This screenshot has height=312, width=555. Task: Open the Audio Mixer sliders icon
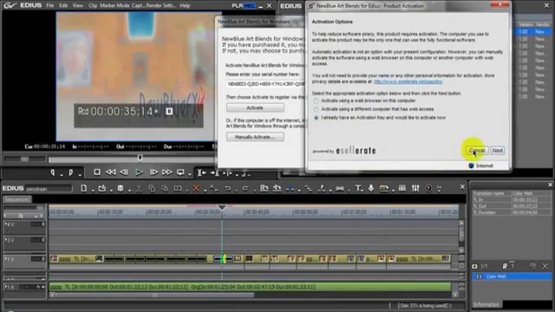(416, 188)
